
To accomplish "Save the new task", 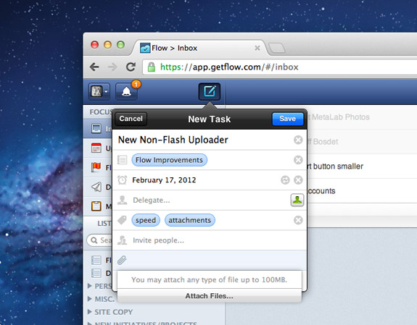I will (x=287, y=119).
